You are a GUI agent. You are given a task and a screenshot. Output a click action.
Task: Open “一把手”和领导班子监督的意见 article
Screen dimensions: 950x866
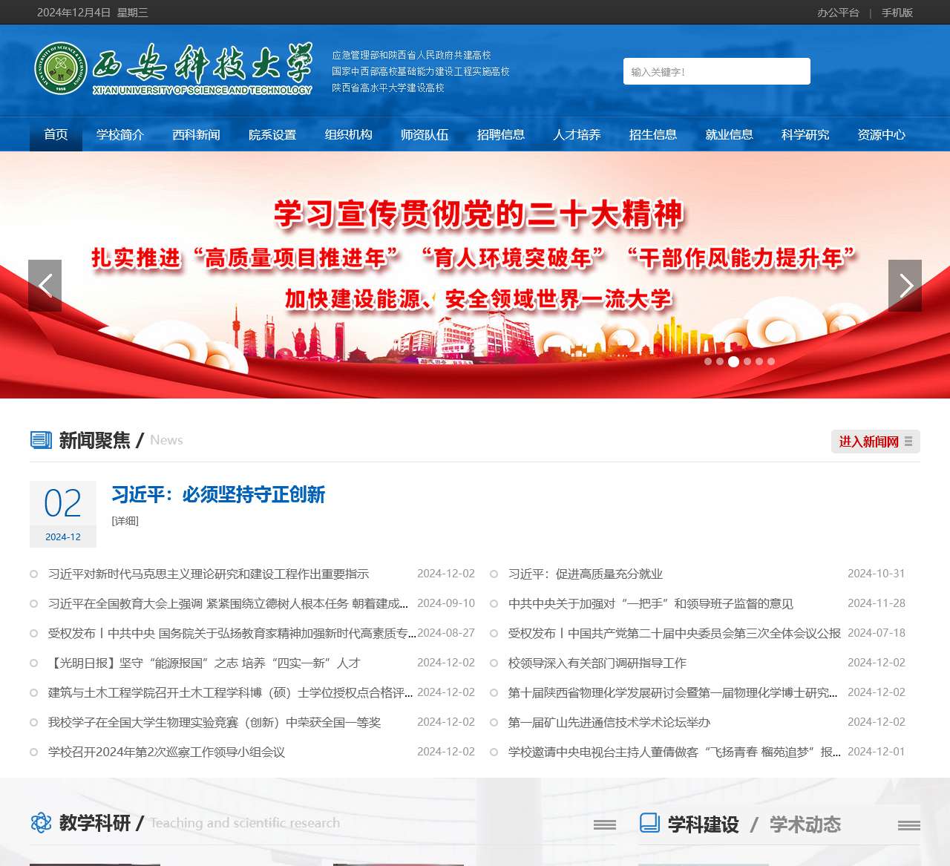click(651, 603)
